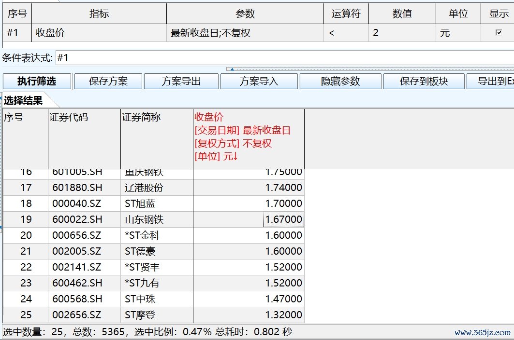Click the 数值 cell containing 2
Viewport: 514px width, 340px height.
tap(401, 33)
